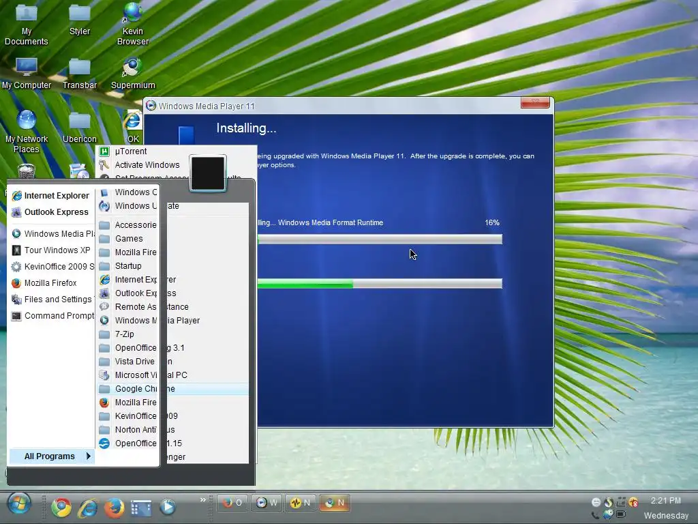
Task: Click the My Computer desktop icon
Action: (x=27, y=74)
